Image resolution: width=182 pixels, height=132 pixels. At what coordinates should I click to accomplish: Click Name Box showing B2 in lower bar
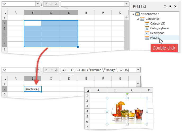pyautogui.click(x=19, y=70)
